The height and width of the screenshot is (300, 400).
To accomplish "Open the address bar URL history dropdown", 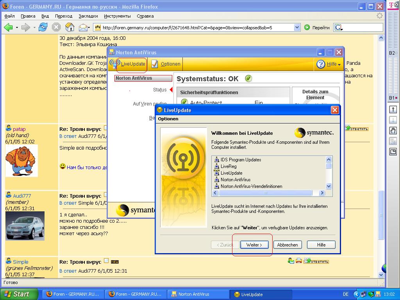I will coord(297,27).
